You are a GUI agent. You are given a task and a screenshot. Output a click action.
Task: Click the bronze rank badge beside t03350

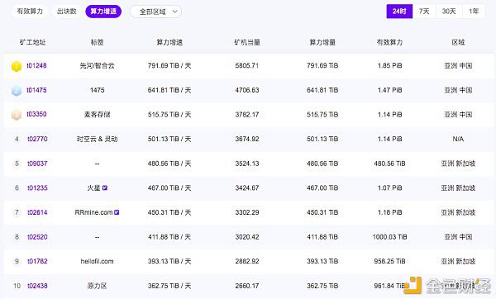[17, 115]
